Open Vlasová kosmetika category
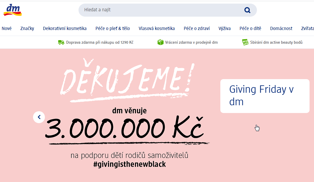Viewport: 314px width, 182px height. pyautogui.click(x=157, y=29)
